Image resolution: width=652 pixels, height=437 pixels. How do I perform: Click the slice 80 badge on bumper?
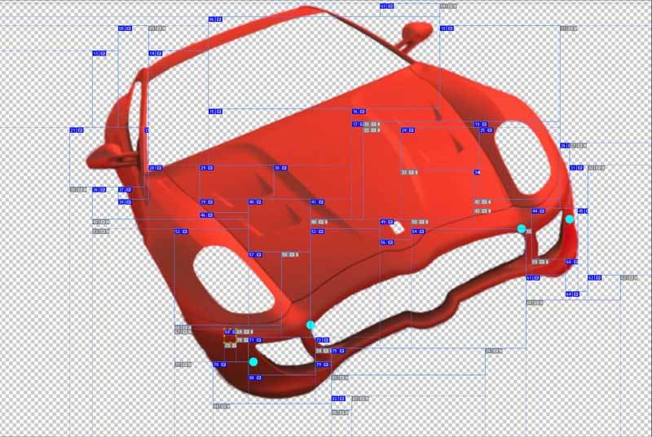(253, 377)
